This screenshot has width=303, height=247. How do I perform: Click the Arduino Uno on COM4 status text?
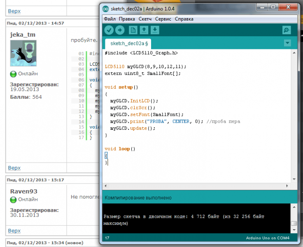point(268,238)
